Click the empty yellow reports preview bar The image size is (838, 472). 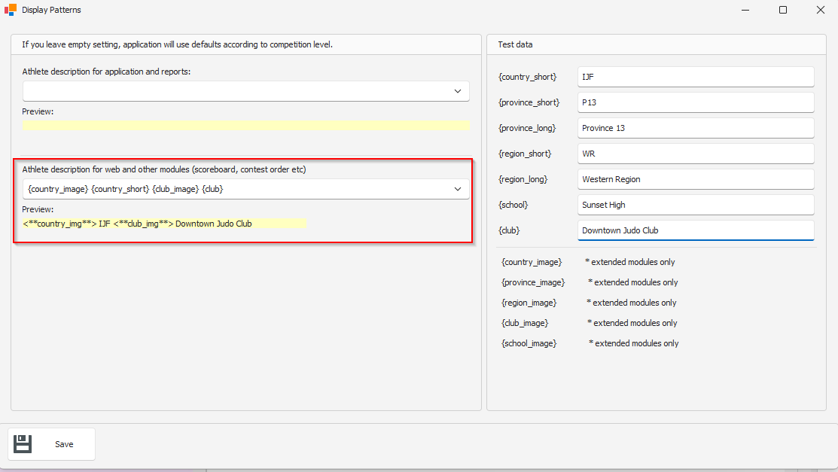click(x=245, y=125)
